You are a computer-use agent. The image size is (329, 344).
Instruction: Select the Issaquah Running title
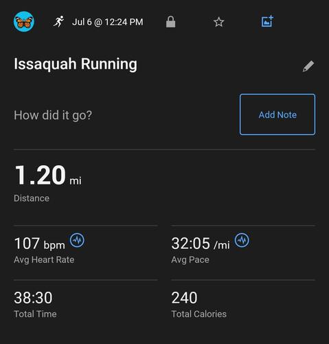76,64
